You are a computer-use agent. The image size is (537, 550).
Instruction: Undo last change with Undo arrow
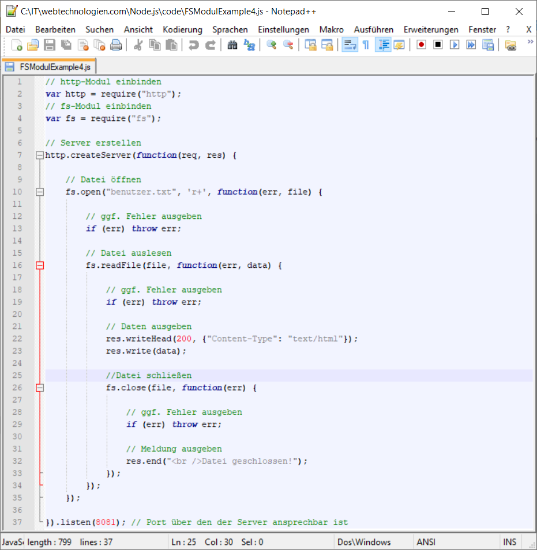point(194,45)
